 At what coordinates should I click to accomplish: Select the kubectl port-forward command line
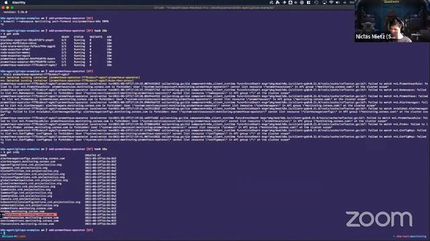point(54,21)
